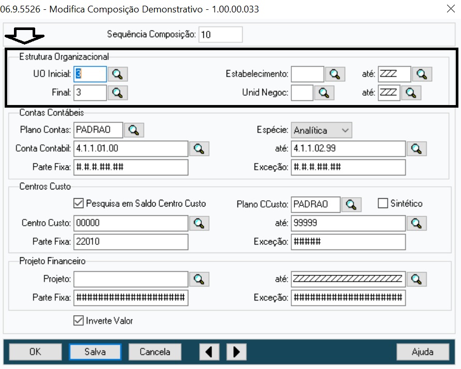461x369 pixels.
Task: Open lookup for UO Final field
Action: point(117,93)
